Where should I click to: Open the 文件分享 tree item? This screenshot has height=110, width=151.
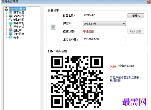[19, 34]
